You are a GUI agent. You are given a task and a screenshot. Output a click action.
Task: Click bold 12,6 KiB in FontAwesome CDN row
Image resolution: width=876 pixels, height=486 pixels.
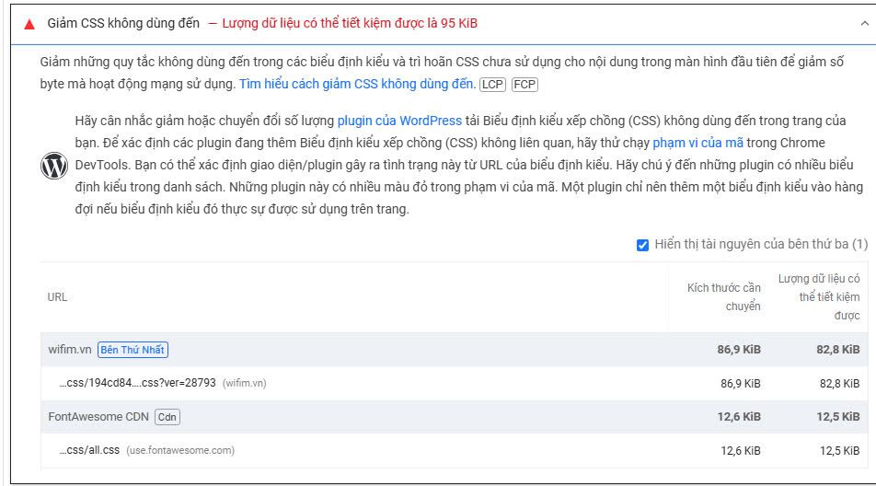click(739, 417)
